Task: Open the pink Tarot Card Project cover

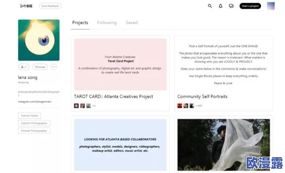Action: tap(120, 64)
